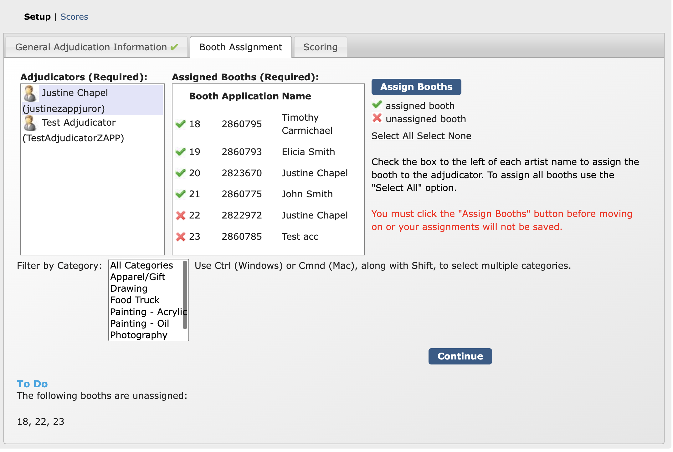Click the Assign Booths button
The height and width of the screenshot is (452, 673).
tap(416, 87)
